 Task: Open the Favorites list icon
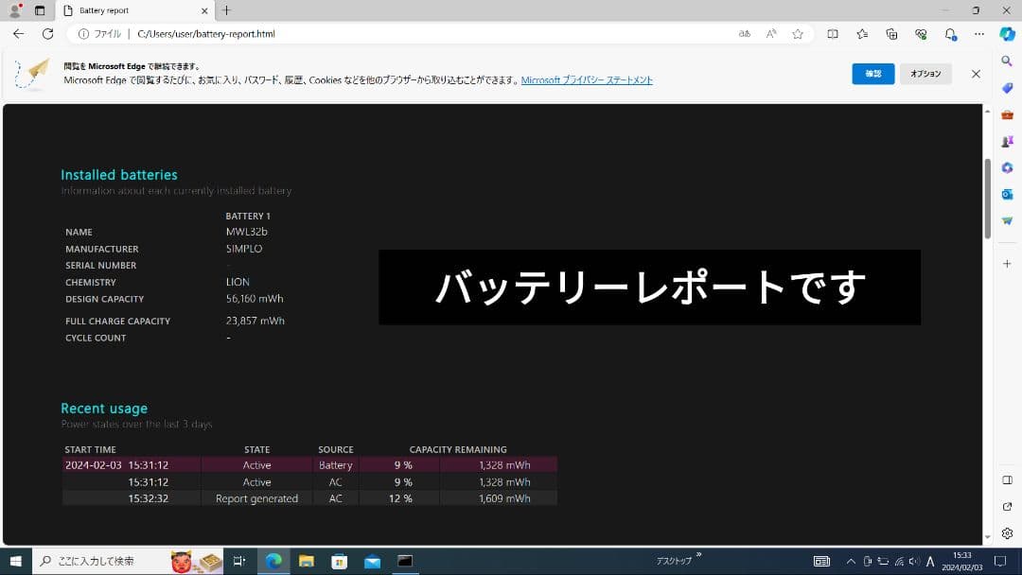click(862, 33)
